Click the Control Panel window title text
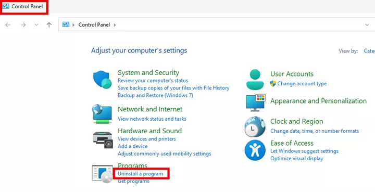 [x=27, y=6]
